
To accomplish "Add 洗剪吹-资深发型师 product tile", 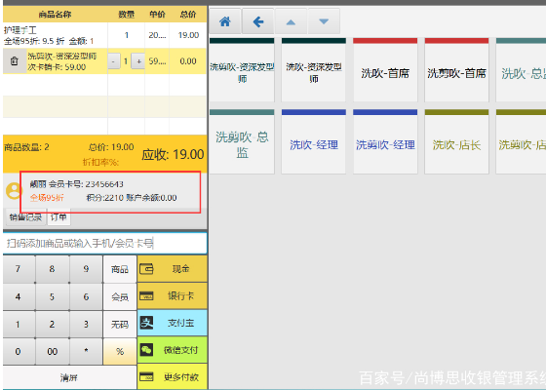I will [x=242, y=70].
